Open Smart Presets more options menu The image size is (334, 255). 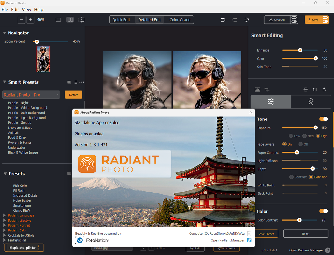pyautogui.click(x=82, y=82)
